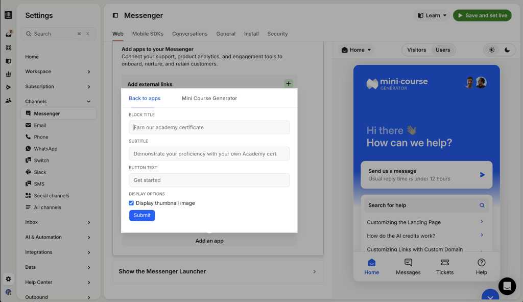Open the Inbox icon with notification badge
The height and width of the screenshot is (302, 523).
tap(8, 34)
